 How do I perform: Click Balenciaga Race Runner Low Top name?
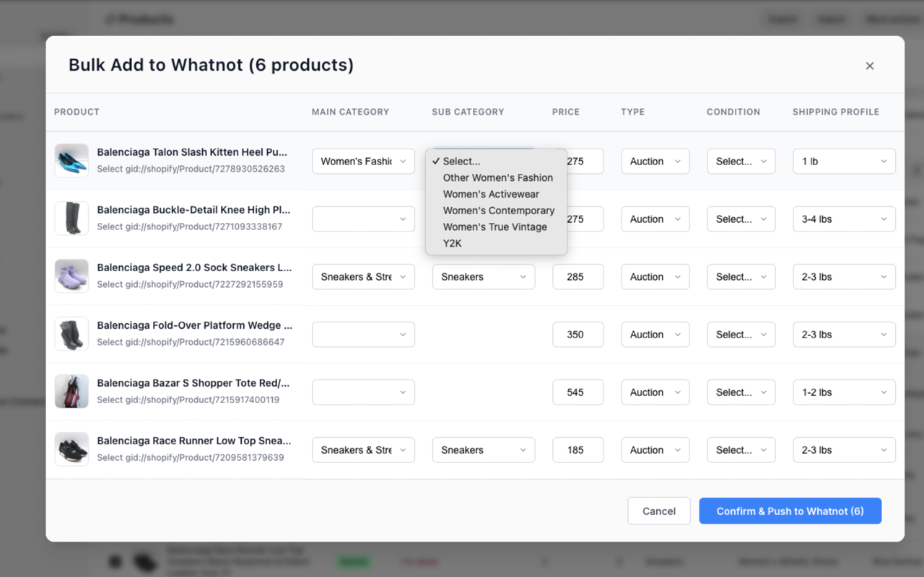[x=194, y=441]
